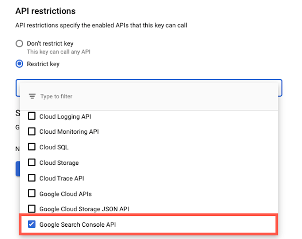The width and height of the screenshot is (302, 239).
Task: Click the Google Search Console API label
Action: pos(77,225)
